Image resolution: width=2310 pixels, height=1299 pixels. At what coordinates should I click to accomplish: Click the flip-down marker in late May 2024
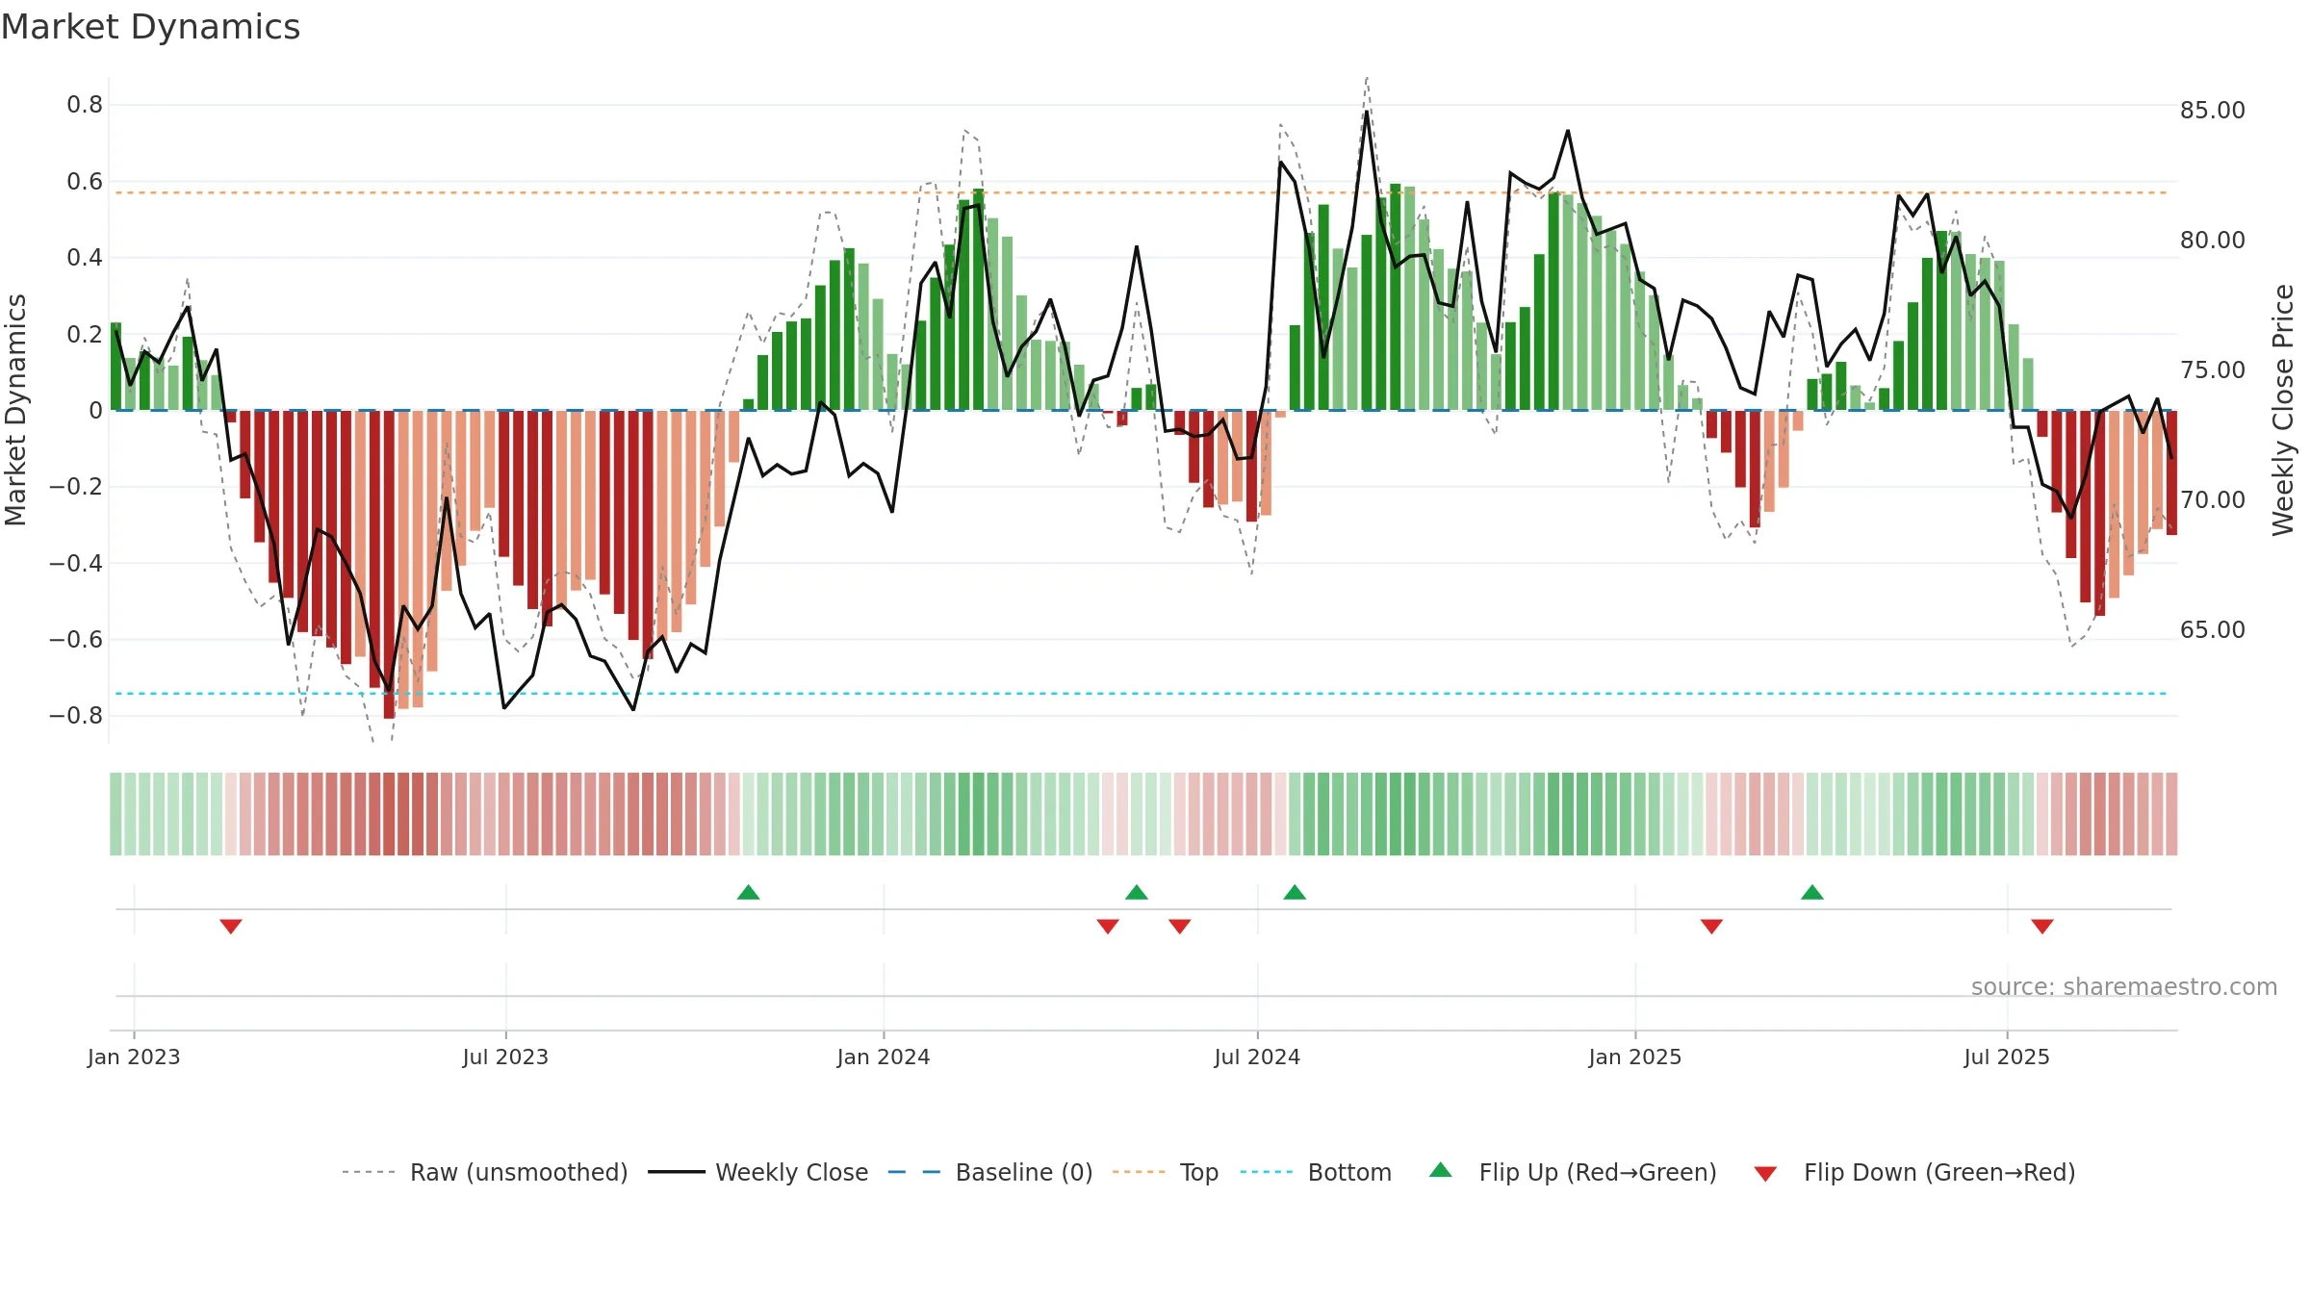[x=1180, y=926]
